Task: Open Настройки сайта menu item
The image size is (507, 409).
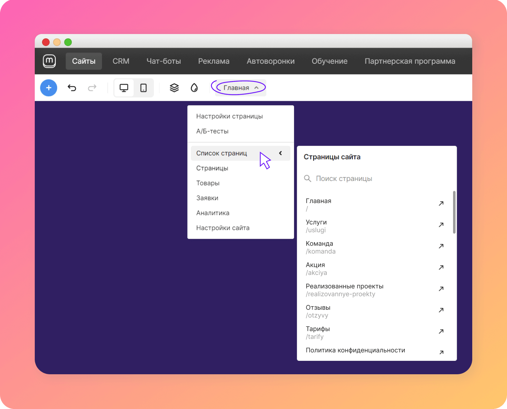Action: pyautogui.click(x=240, y=228)
